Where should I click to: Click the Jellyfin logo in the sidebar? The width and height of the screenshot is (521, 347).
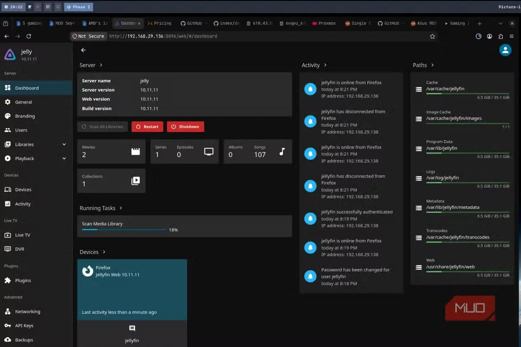coord(10,55)
